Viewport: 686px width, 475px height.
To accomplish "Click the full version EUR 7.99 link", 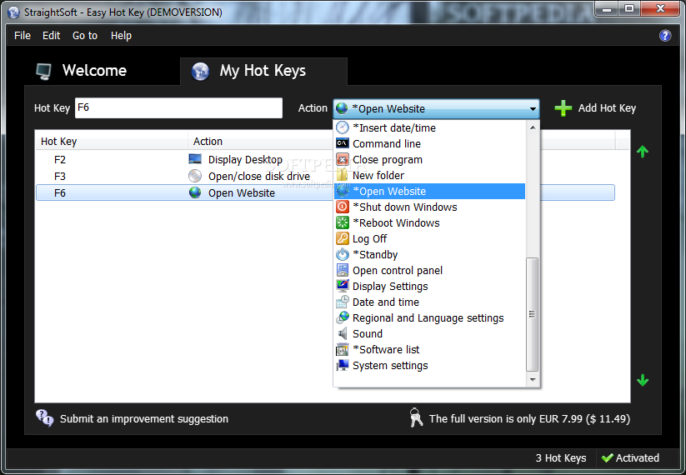I will (x=529, y=419).
